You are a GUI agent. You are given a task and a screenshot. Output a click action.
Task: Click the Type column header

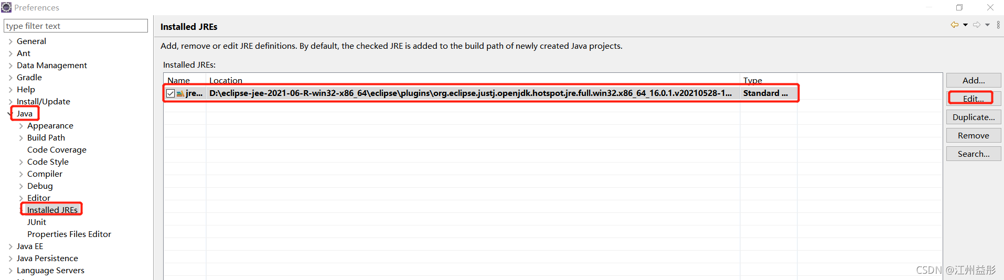click(x=768, y=80)
